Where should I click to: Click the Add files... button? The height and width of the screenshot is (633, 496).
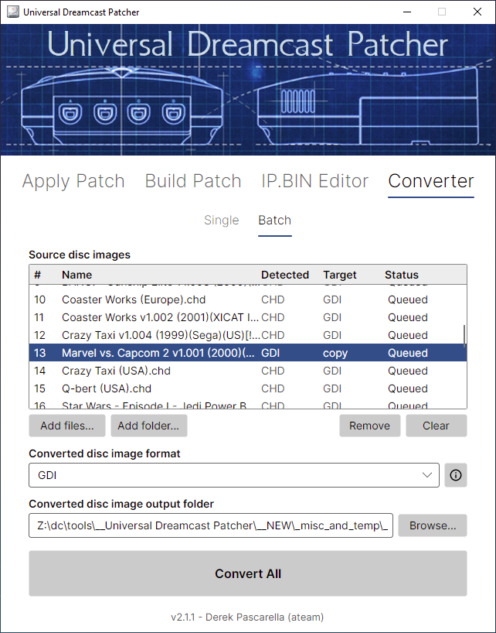[67, 426]
